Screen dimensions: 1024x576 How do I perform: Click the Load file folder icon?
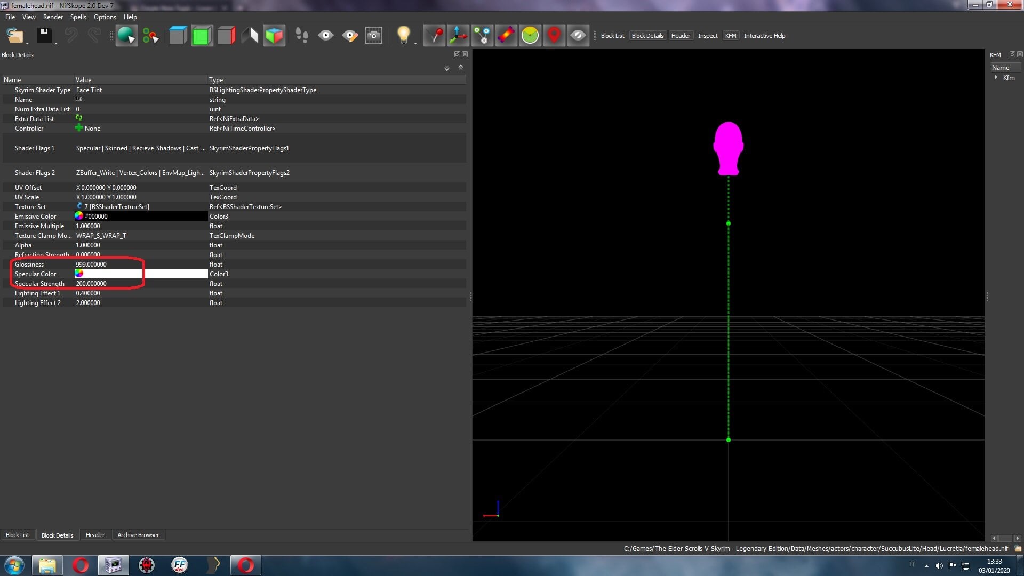[x=14, y=36]
